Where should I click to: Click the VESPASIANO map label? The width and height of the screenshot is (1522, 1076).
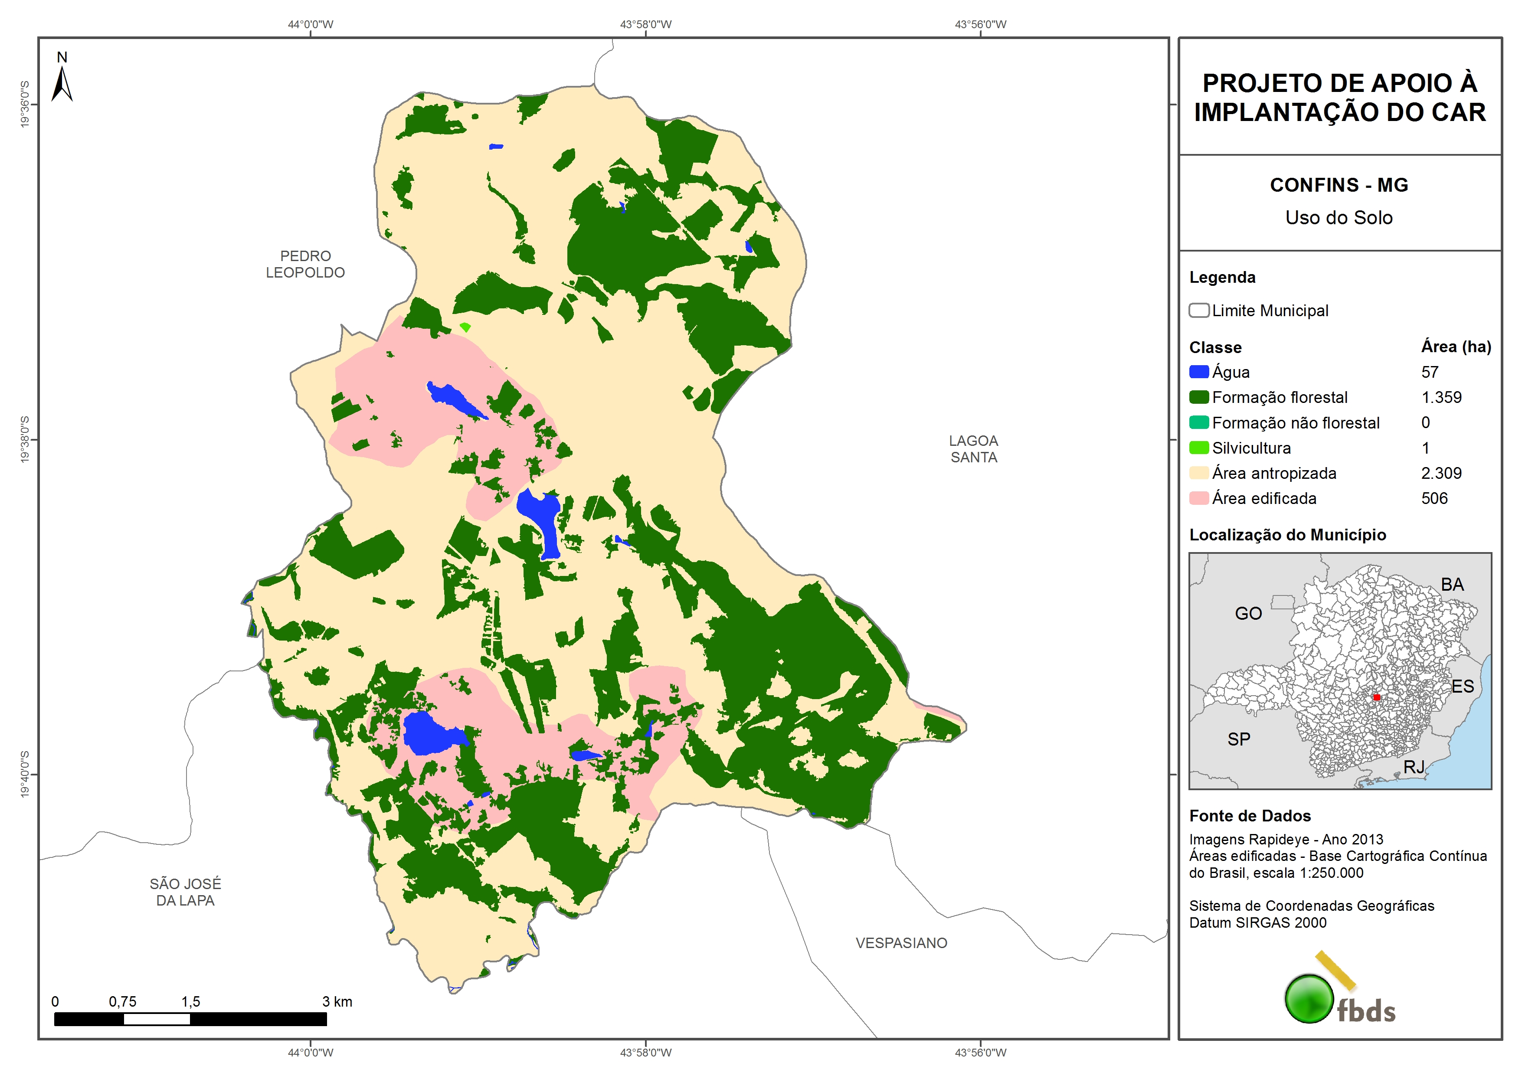901,943
